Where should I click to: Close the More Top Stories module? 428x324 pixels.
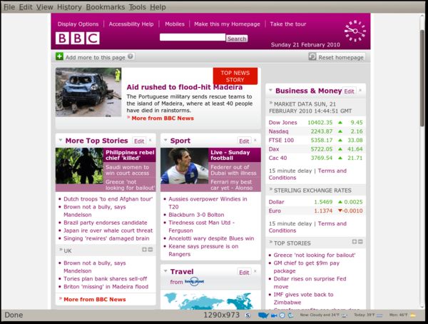pyautogui.click(x=151, y=141)
